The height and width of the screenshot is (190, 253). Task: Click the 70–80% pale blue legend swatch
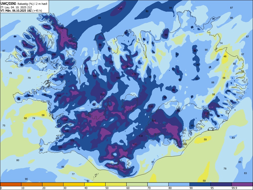point(158,184)
